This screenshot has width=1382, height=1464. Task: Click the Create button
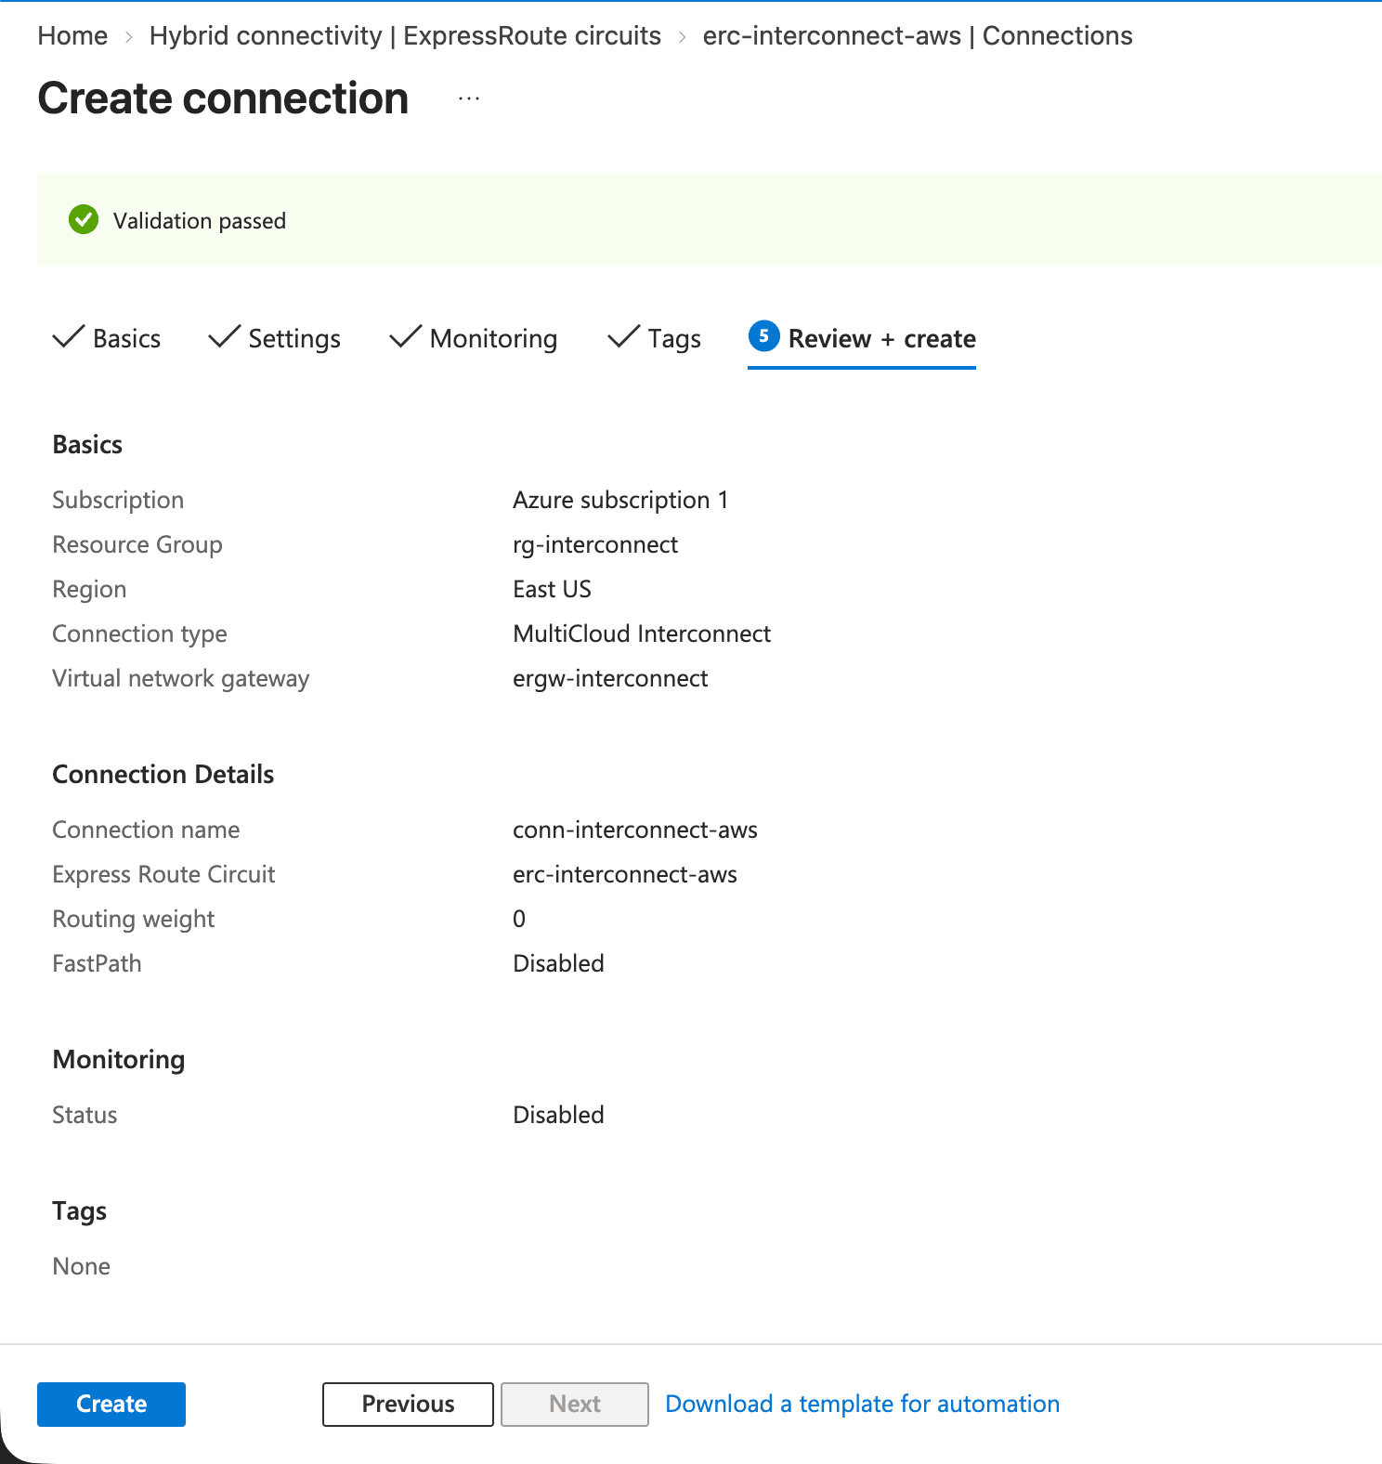click(x=111, y=1404)
